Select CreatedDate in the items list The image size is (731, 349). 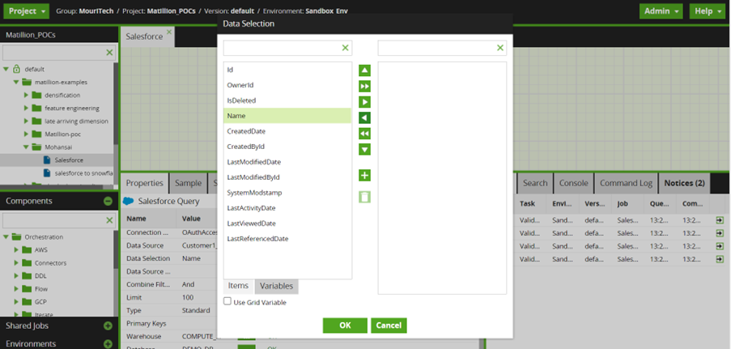coord(246,131)
